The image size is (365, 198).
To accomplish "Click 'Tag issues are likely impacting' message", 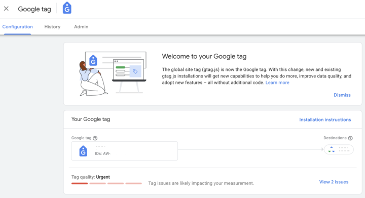I will pos(201,183).
